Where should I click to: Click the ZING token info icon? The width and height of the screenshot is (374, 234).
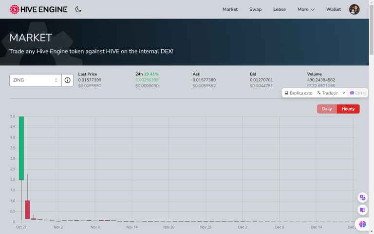coord(67,80)
